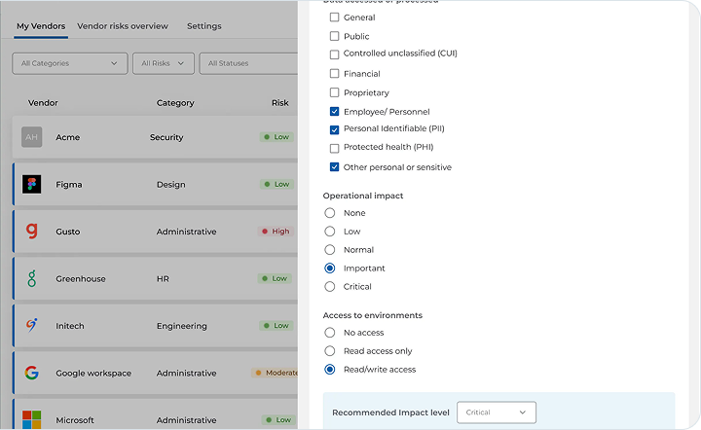Image resolution: width=701 pixels, height=430 pixels.
Task: Click the Security category of Acme
Action: (166, 137)
